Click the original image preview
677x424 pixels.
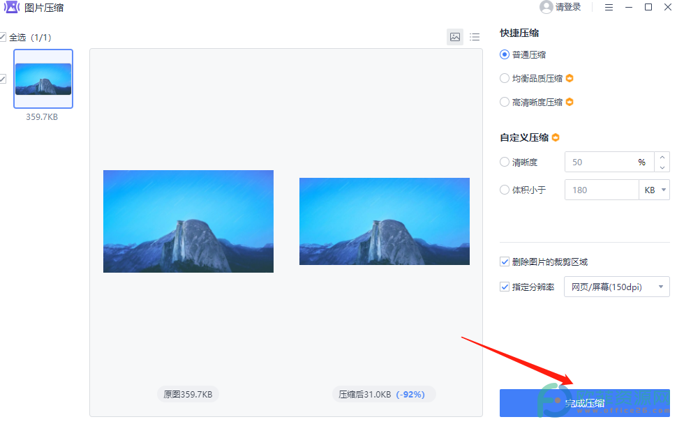click(188, 221)
